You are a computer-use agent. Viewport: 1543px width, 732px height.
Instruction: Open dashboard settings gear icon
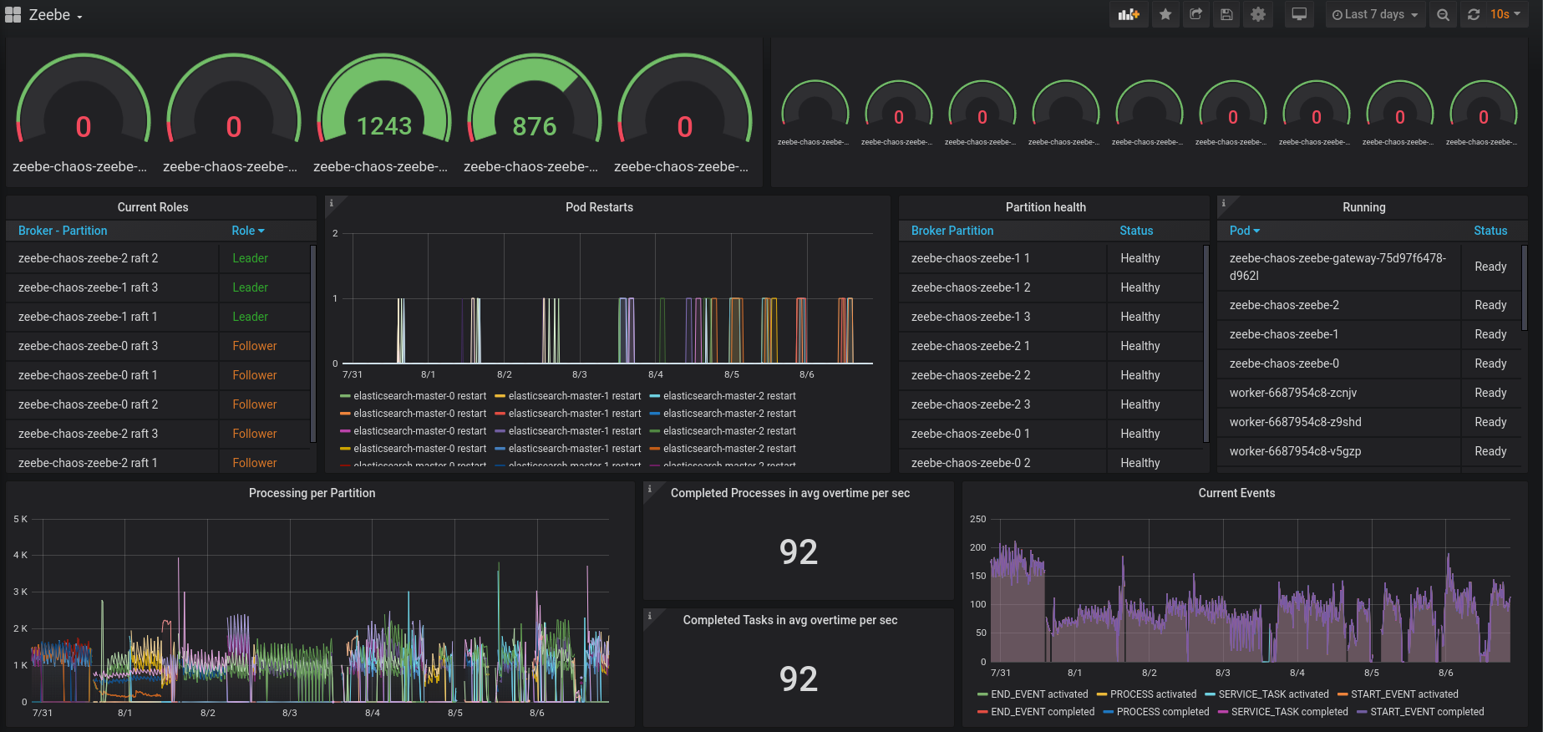click(1258, 15)
